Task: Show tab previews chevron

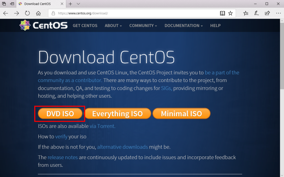Action: click(78, 4)
